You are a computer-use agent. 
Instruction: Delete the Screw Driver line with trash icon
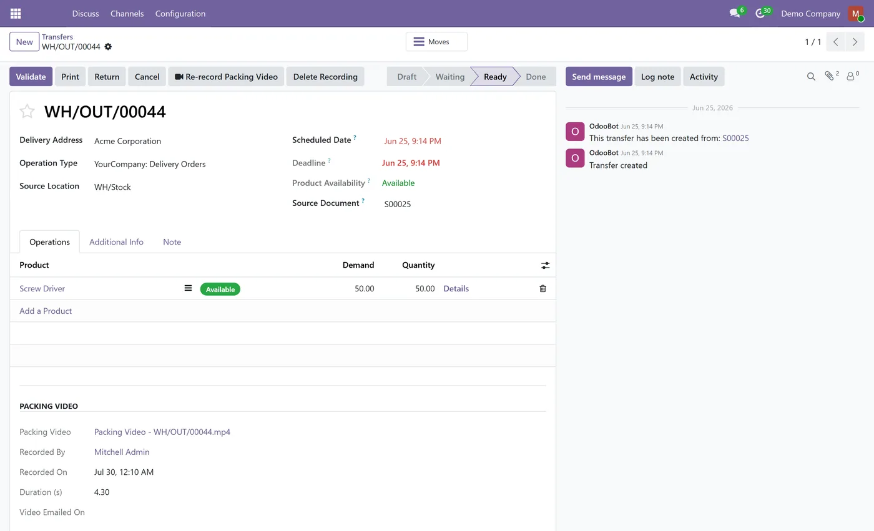pos(543,288)
